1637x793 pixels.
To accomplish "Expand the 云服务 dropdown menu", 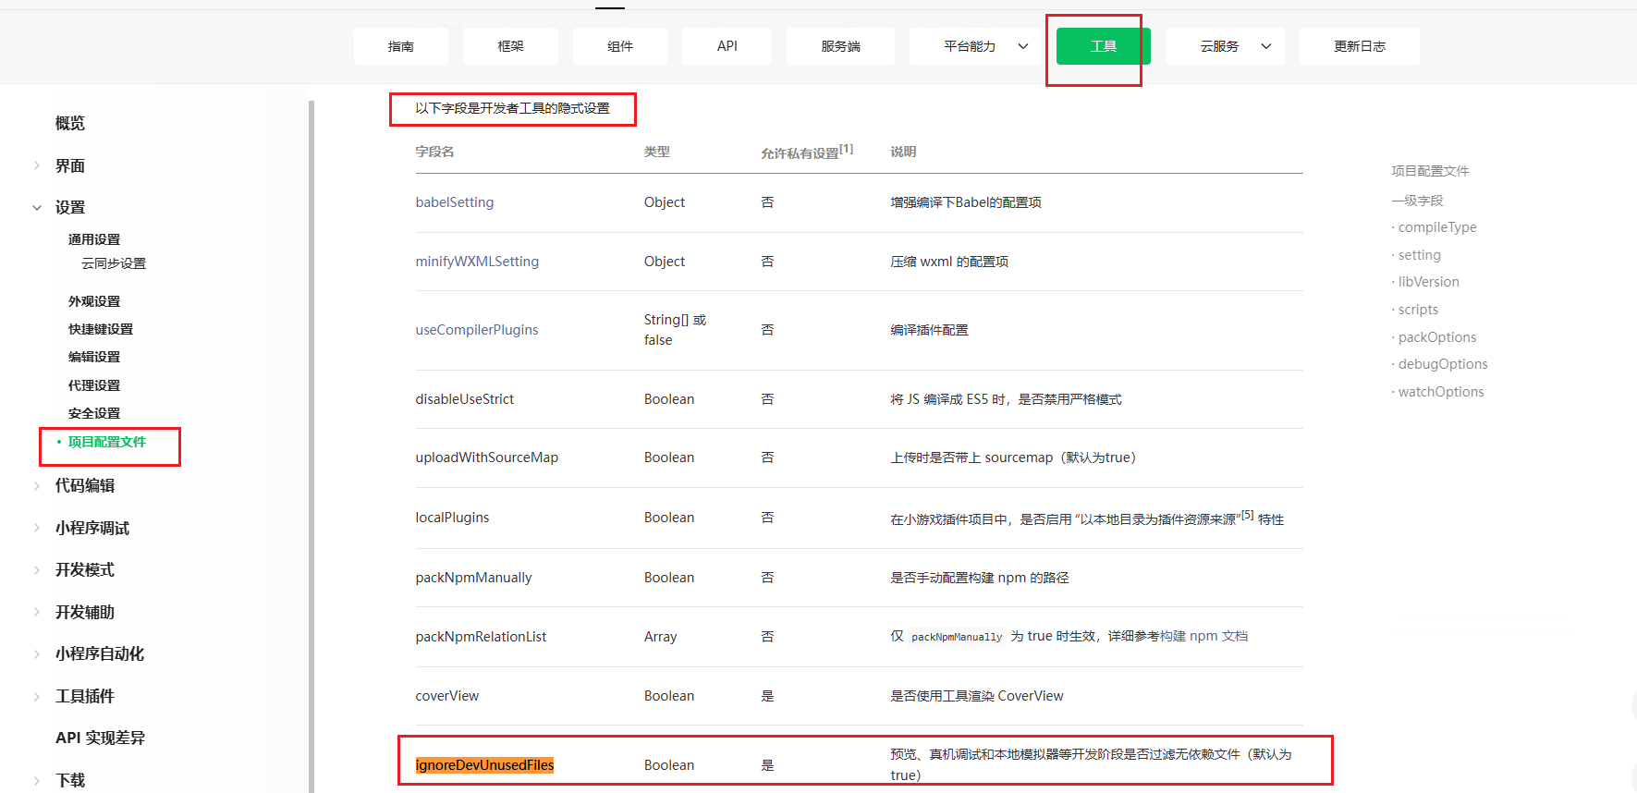I will [1225, 46].
